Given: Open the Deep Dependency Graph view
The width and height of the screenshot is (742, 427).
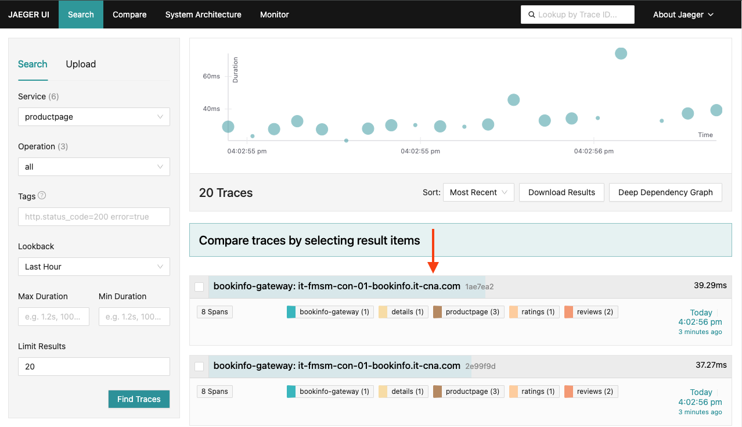Looking at the screenshot, I should click(665, 192).
